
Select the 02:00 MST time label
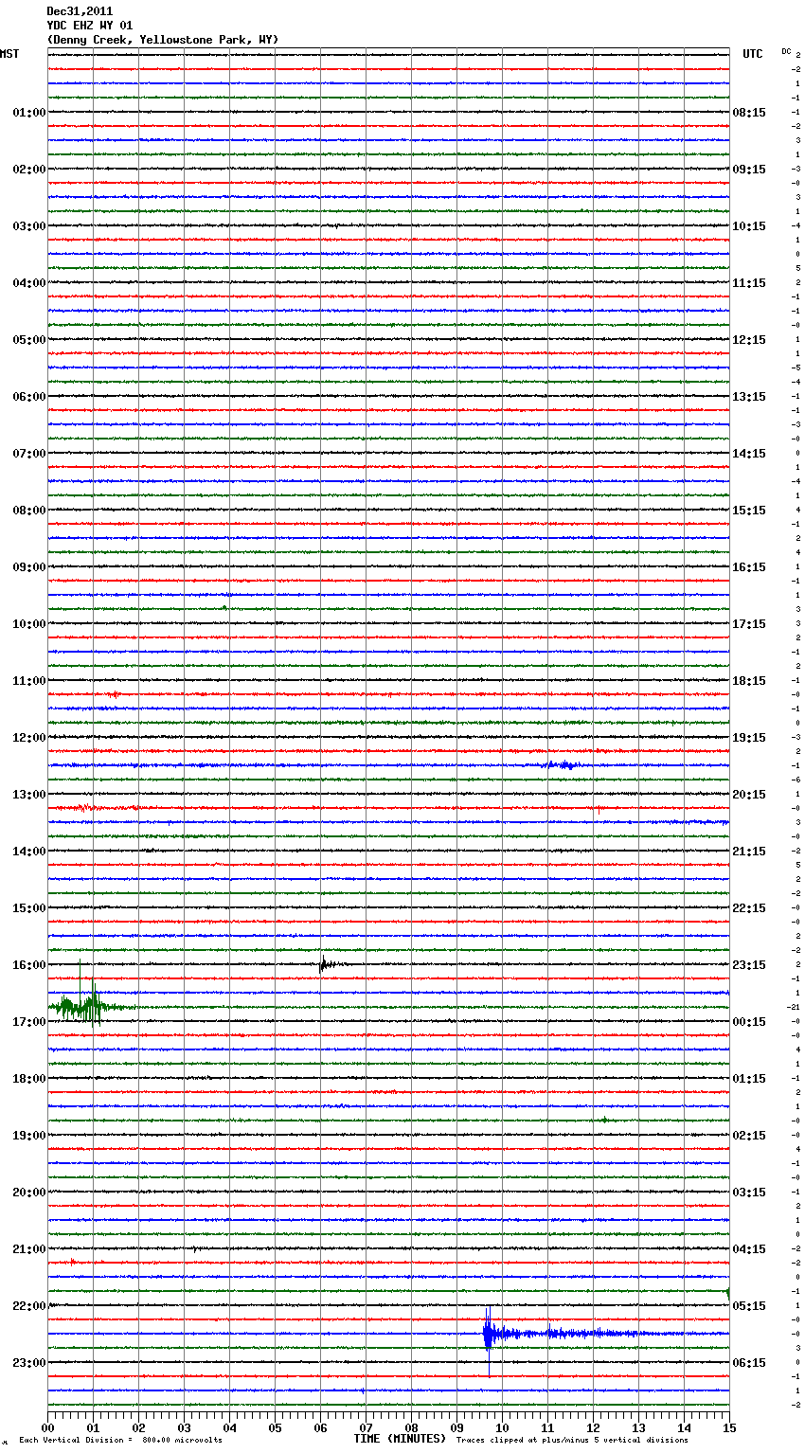tap(29, 170)
